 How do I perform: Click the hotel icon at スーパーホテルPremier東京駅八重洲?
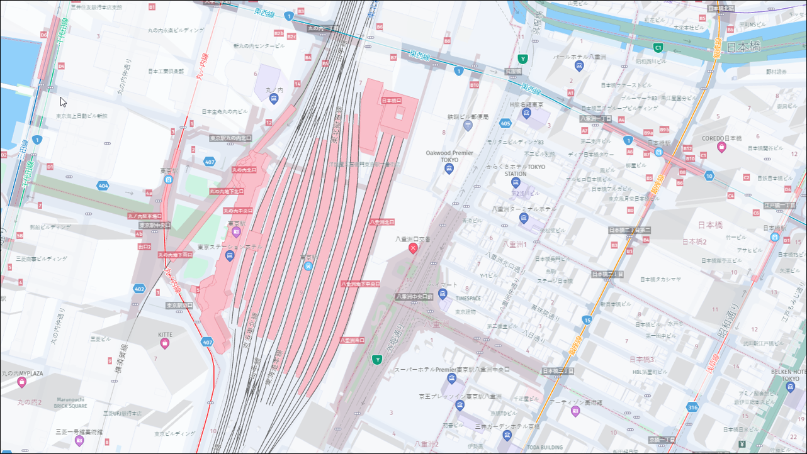click(452, 378)
